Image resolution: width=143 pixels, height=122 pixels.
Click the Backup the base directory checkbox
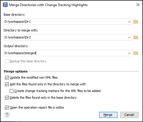(x=7, y=61)
